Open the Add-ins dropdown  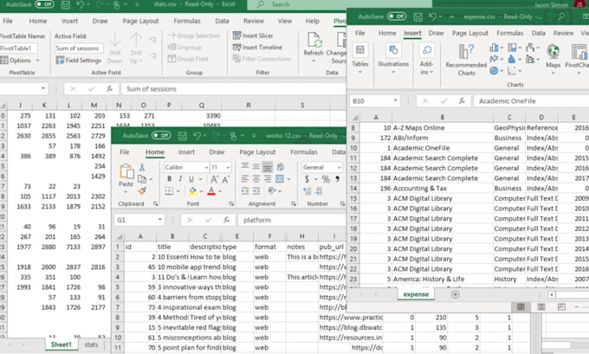coord(427,58)
